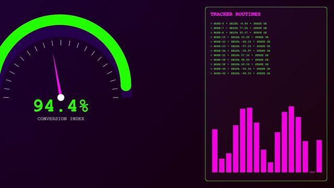
Task: Click the leftmost magenta chart bar
Action: tap(215, 150)
